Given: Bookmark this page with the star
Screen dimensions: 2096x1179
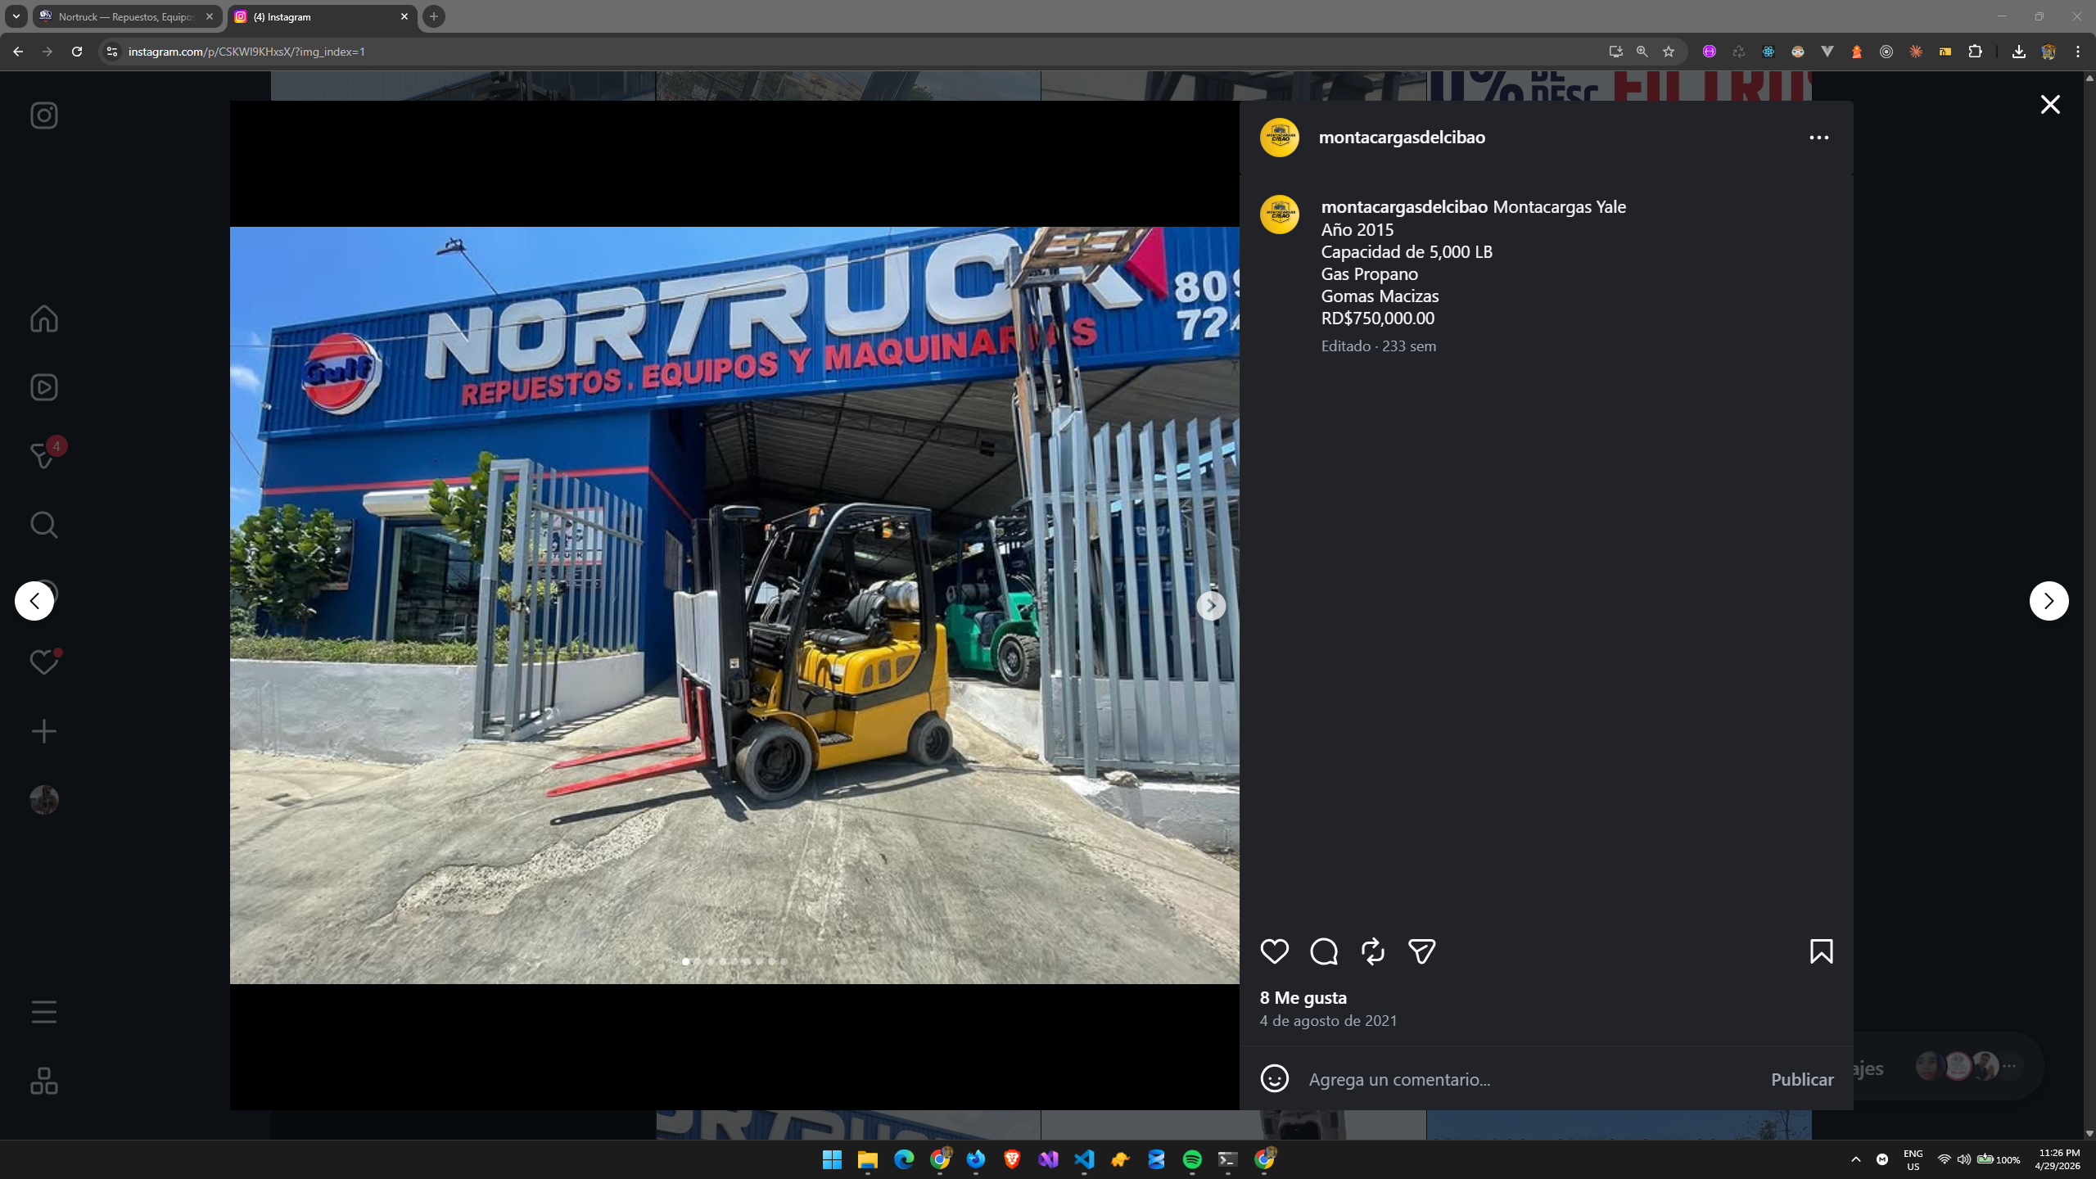Looking at the screenshot, I should coord(1669,52).
